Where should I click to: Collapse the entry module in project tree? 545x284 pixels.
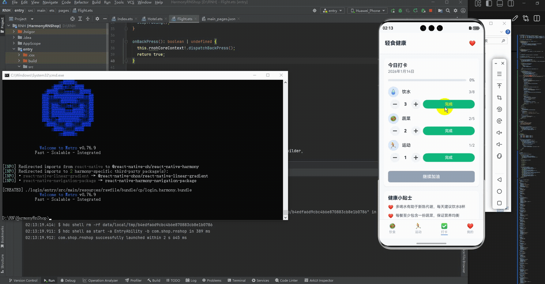(x=14, y=49)
